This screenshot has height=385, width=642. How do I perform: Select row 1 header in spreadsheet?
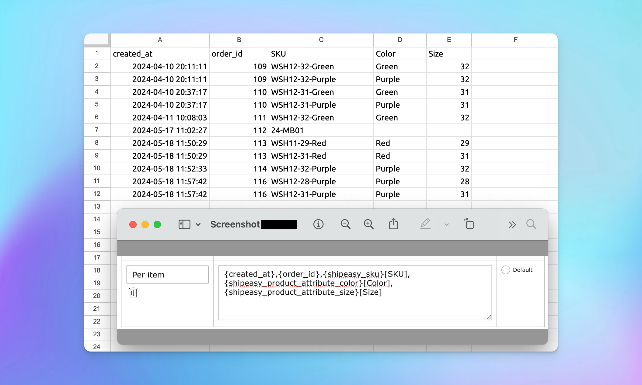coord(97,53)
